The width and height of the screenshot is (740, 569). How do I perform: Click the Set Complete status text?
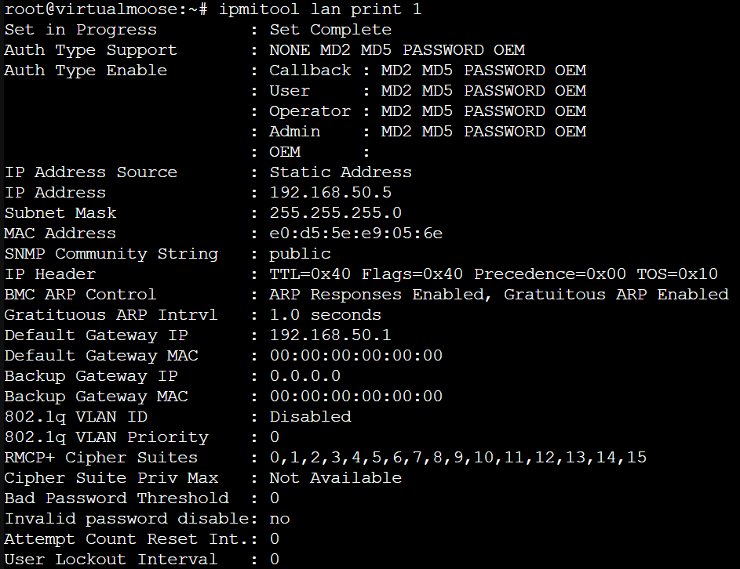click(330, 30)
